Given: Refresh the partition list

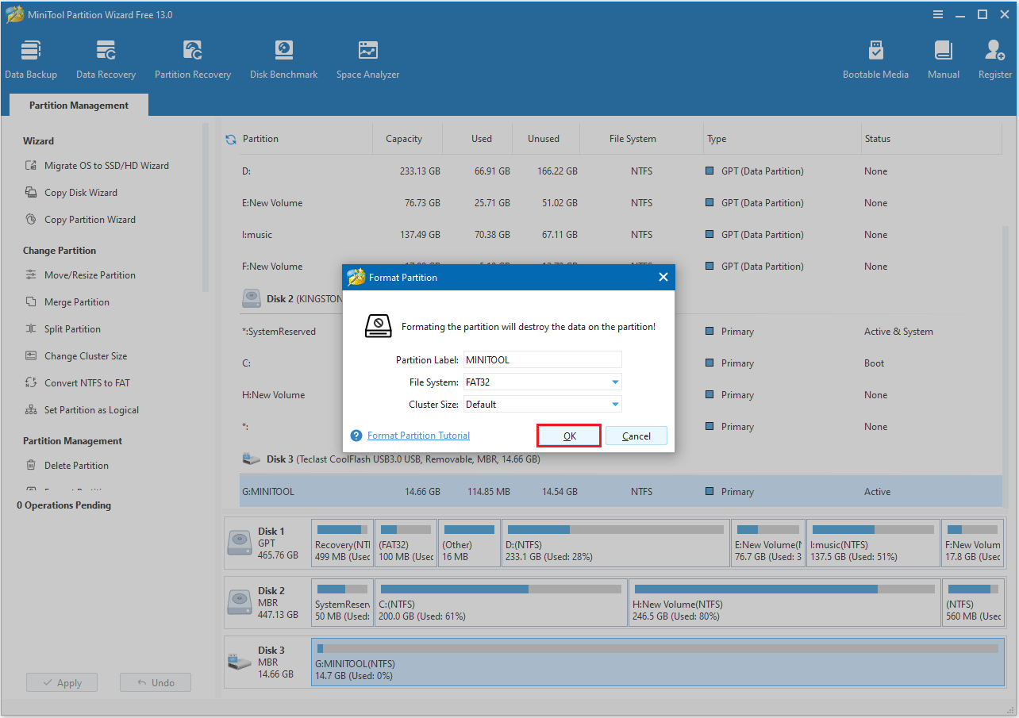Looking at the screenshot, I should click(x=231, y=138).
